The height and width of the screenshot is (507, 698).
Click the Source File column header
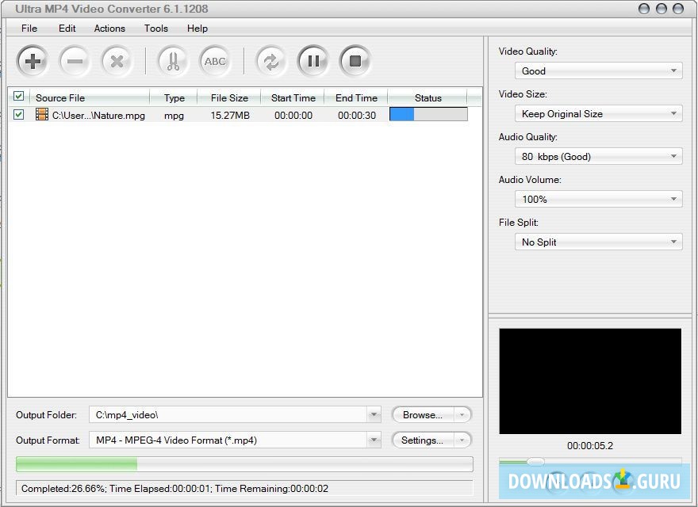[89, 97]
